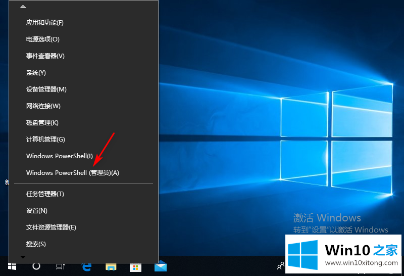This screenshot has width=404, height=276.
Task: Open 设备管理器(M) from the menu
Action: [x=46, y=89]
